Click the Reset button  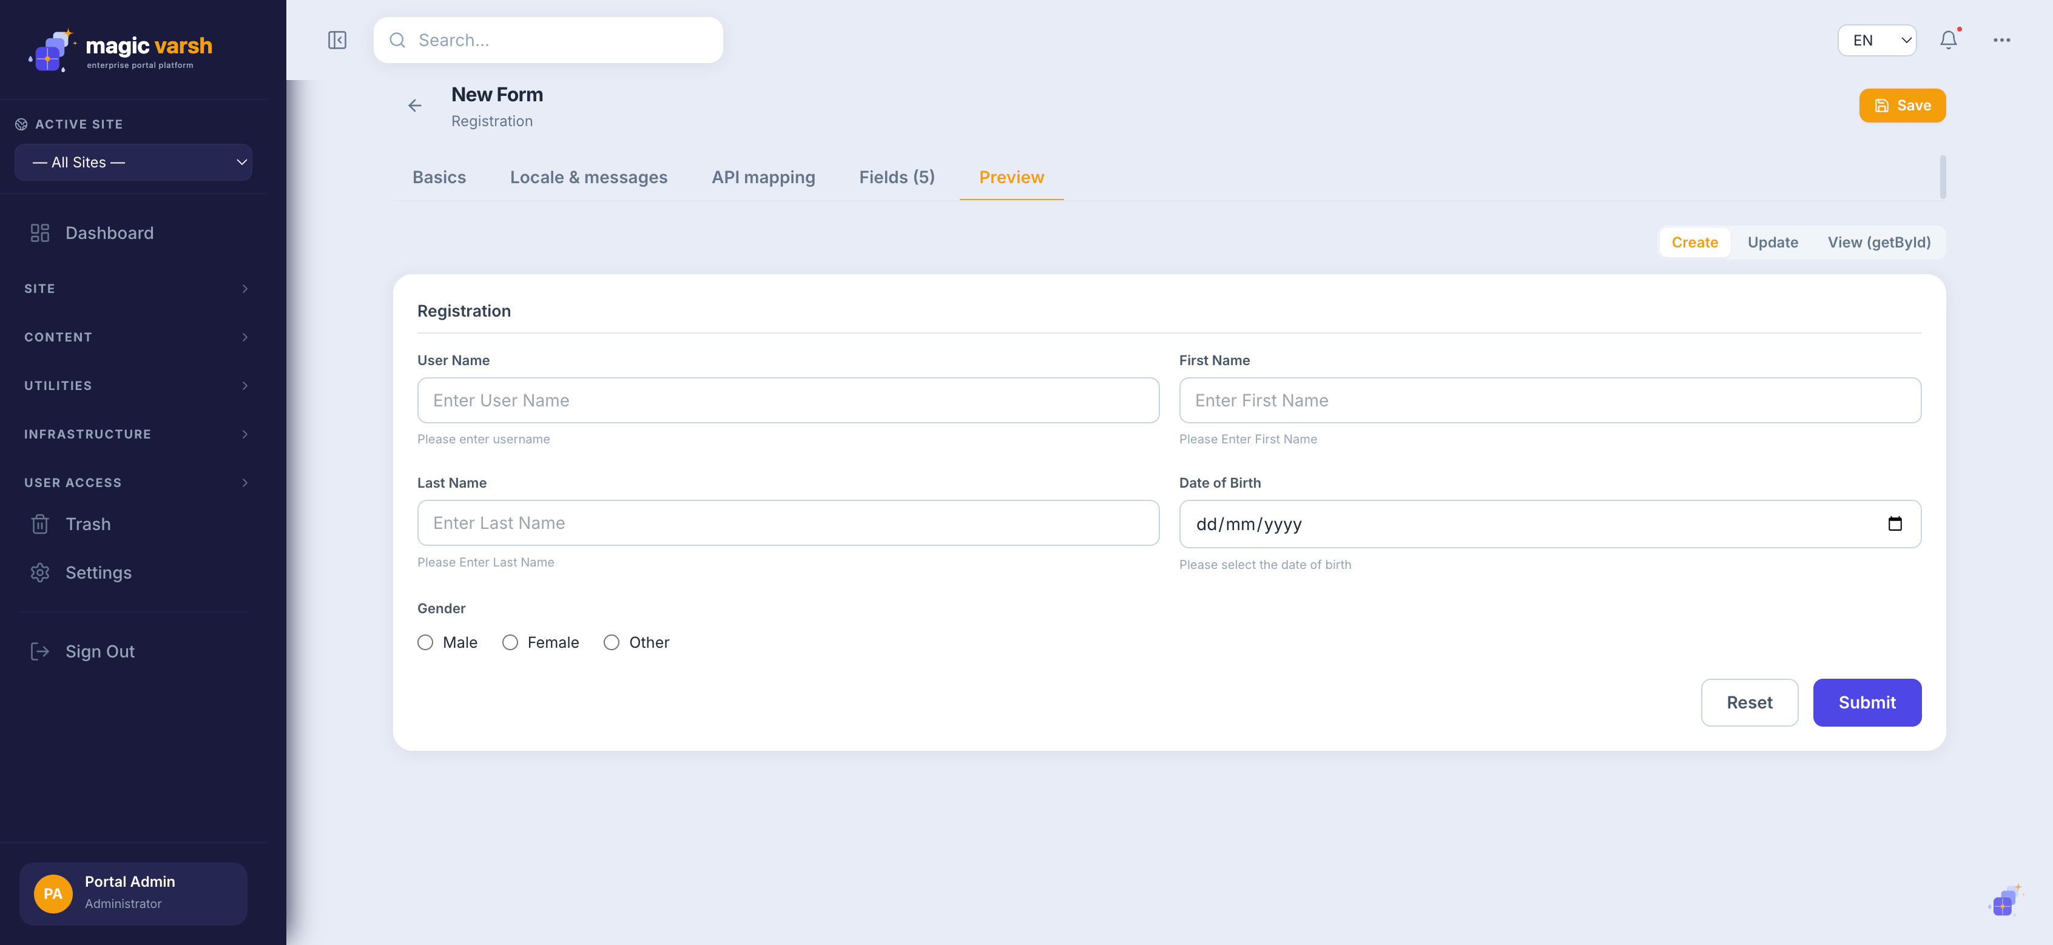pos(1749,702)
